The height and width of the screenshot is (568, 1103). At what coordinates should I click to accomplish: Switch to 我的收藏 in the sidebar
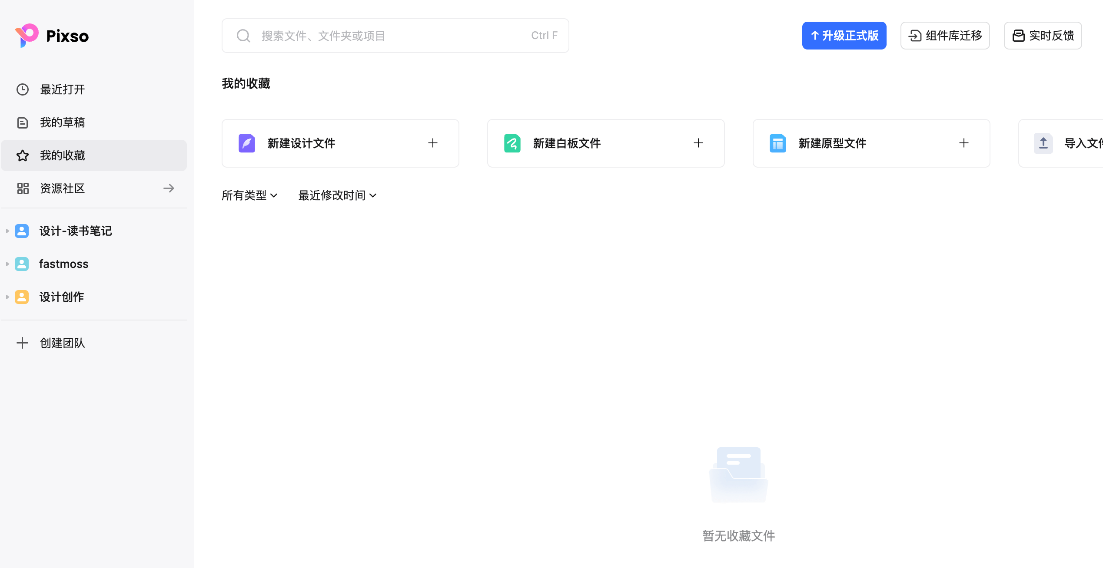click(62, 155)
